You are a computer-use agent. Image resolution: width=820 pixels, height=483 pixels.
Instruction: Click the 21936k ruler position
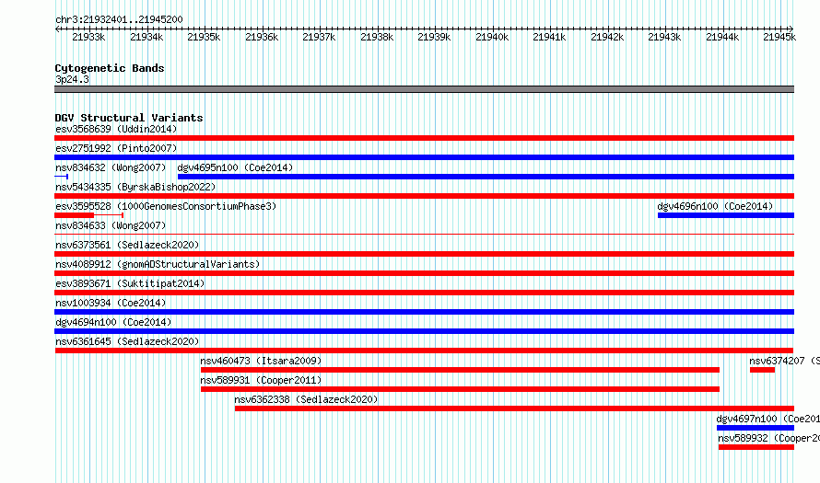(x=262, y=37)
